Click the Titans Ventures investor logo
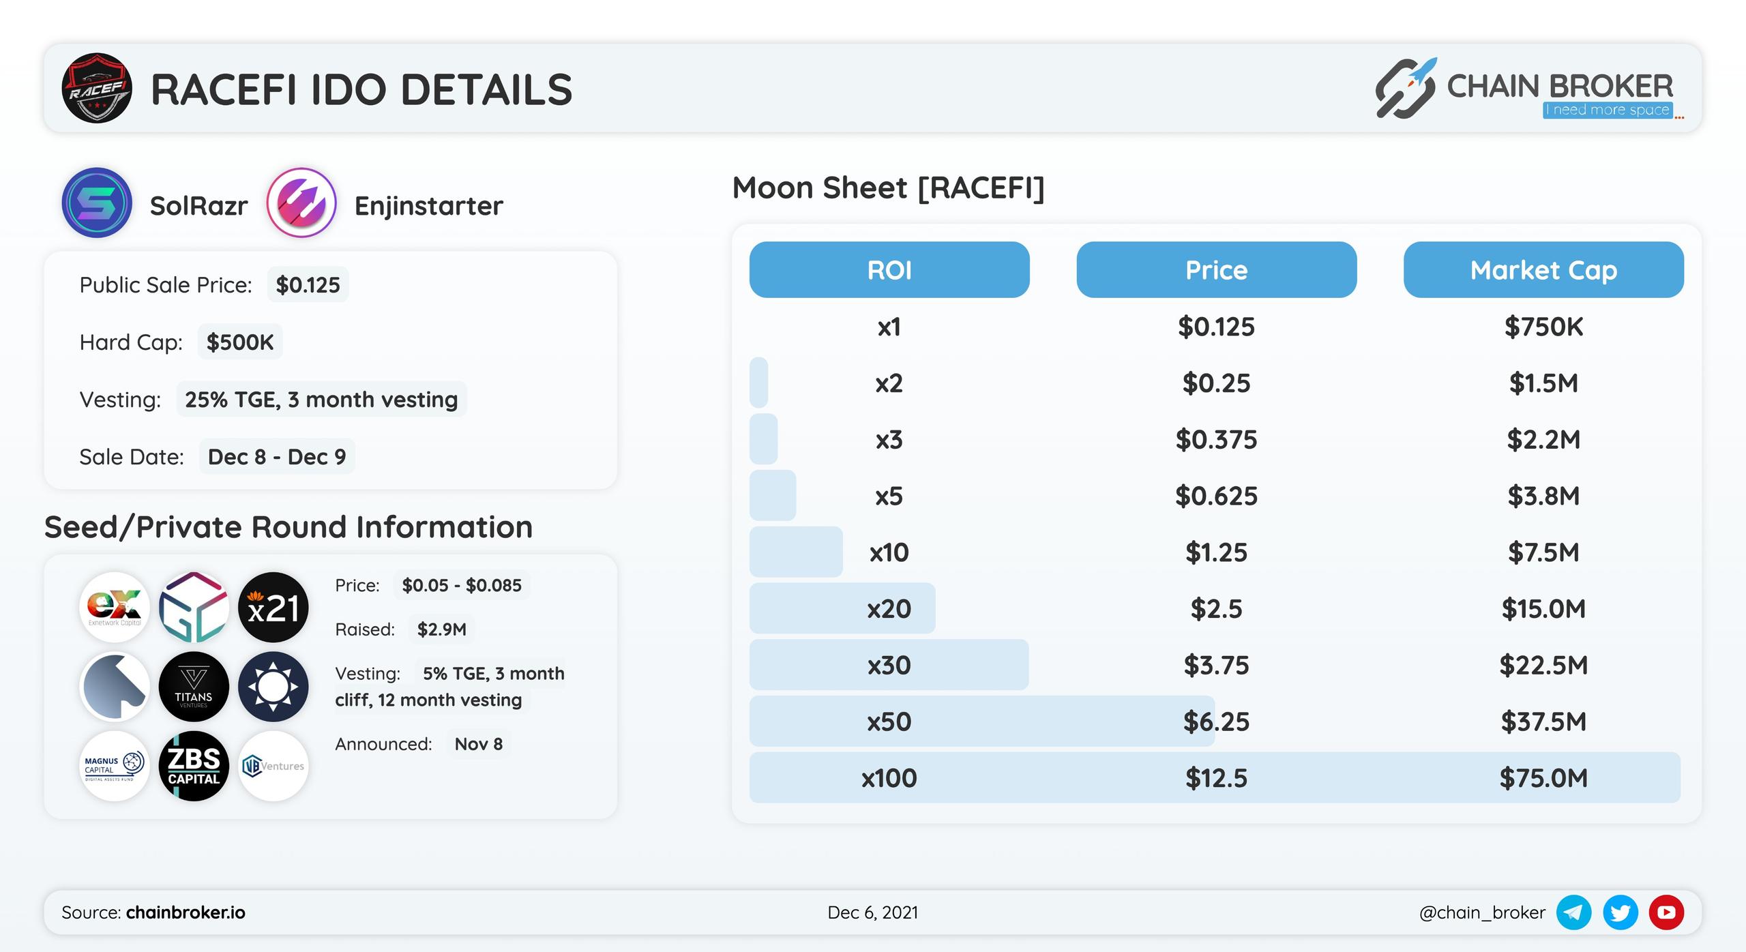 194,687
